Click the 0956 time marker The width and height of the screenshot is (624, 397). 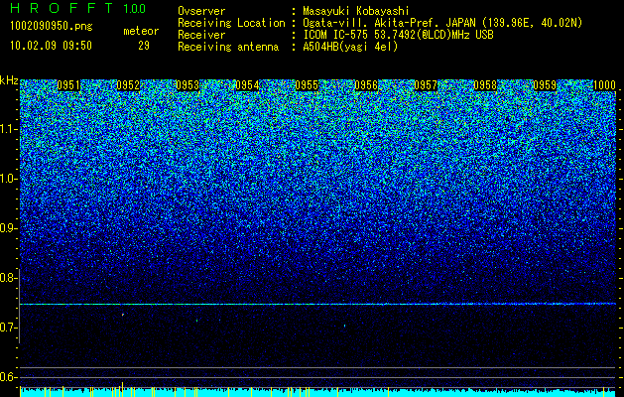tap(366, 85)
